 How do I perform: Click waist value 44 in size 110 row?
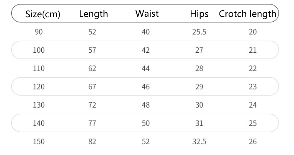click(x=146, y=68)
